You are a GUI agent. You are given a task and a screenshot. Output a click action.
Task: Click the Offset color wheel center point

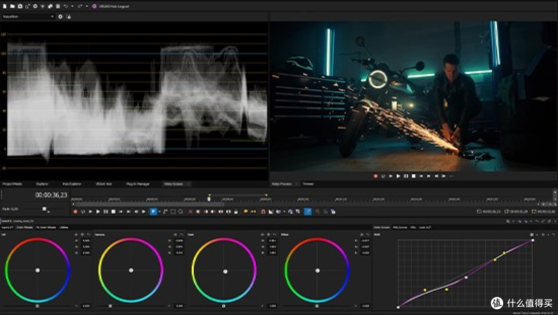click(x=317, y=270)
